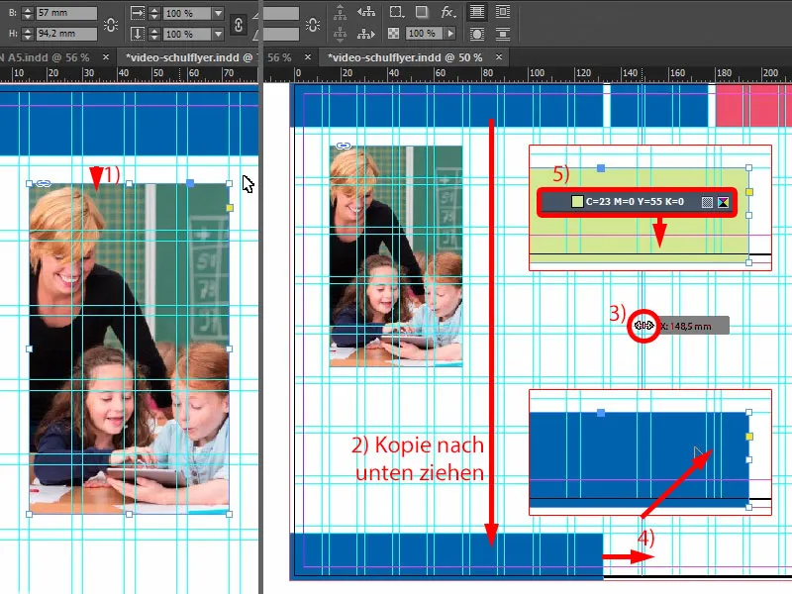Viewport: 792px width, 594px height.
Task: Open the Scale X 100% dropdown
Action: click(218, 14)
